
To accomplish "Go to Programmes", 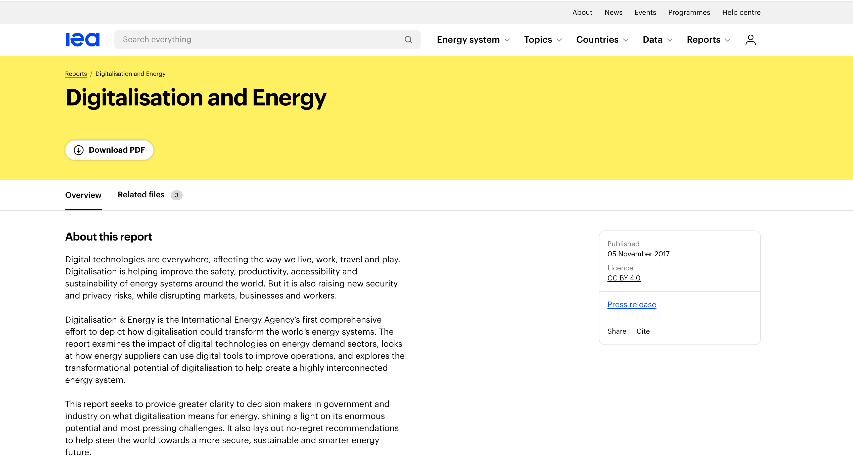I will pos(689,12).
